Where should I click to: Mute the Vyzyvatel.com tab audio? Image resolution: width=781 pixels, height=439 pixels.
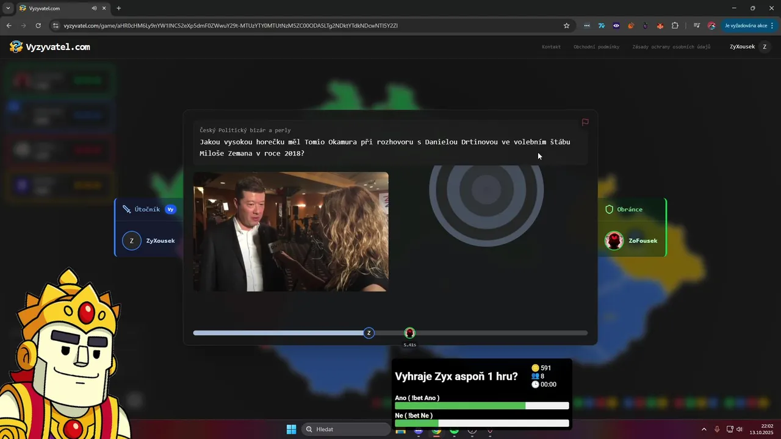pyautogui.click(x=94, y=9)
